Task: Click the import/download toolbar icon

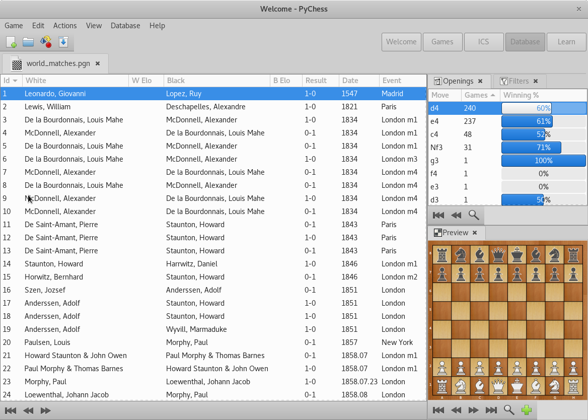Action: (x=63, y=42)
